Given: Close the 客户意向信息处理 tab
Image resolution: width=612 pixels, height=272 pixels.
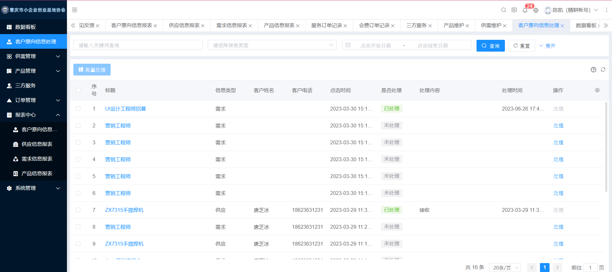Looking at the screenshot, I should pos(562,26).
